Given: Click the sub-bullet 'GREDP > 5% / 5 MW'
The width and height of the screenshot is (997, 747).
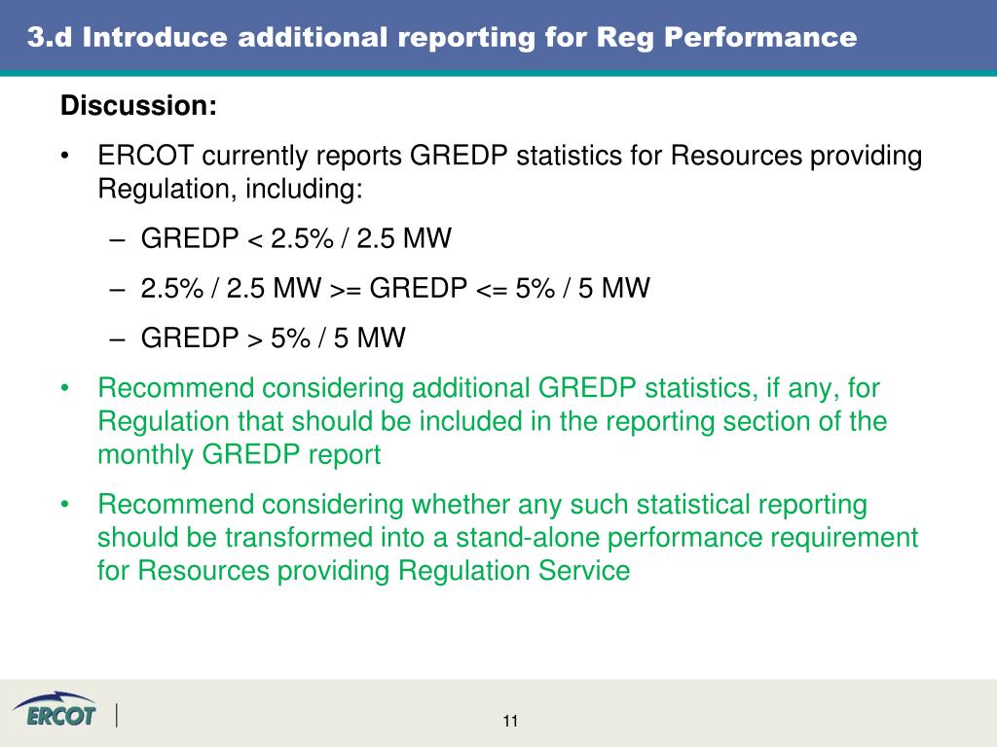Looking at the screenshot, I should pos(273,338).
